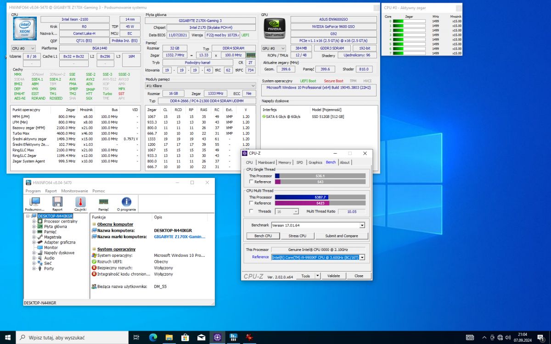The width and height of the screenshot is (551, 344).
Task: Open the Podsumowanie summary toolbar icon
Action: click(x=34, y=203)
